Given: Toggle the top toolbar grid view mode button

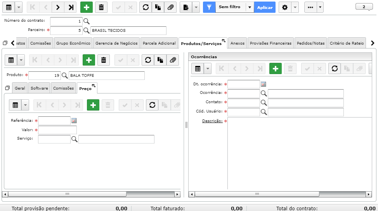Looking at the screenshot, I should [x=9, y=7].
